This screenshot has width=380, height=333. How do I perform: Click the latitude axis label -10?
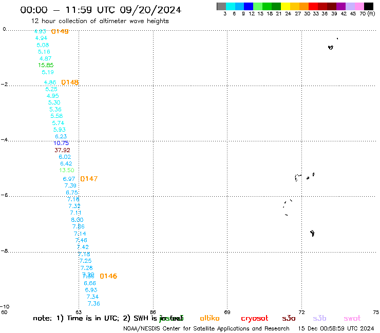(5, 307)
